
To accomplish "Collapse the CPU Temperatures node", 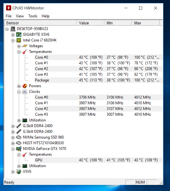I will click(19, 52).
